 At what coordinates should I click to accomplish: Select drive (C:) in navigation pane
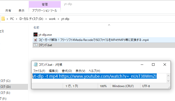(x=5, y=81)
